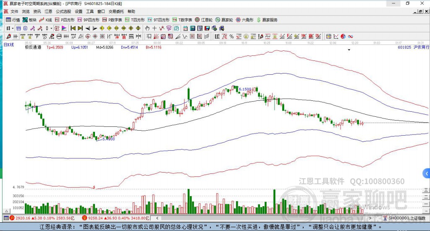The width and height of the screenshot is (430, 231).
Task: Open the 公式选股 menu
Action: 63,11
